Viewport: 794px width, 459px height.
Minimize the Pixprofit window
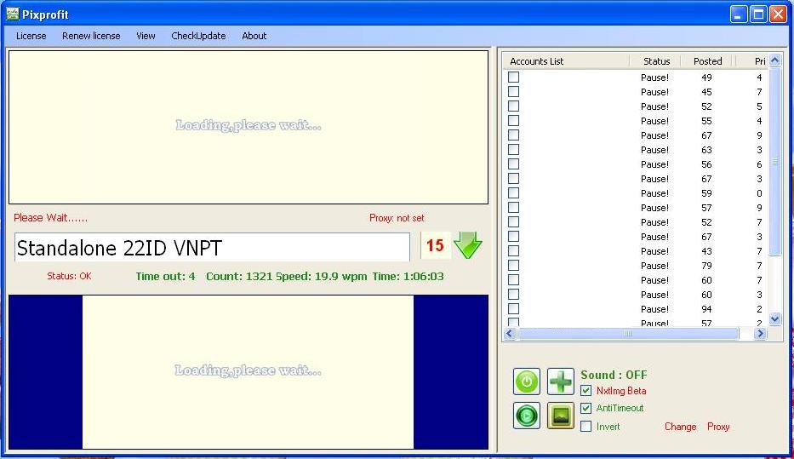739,14
